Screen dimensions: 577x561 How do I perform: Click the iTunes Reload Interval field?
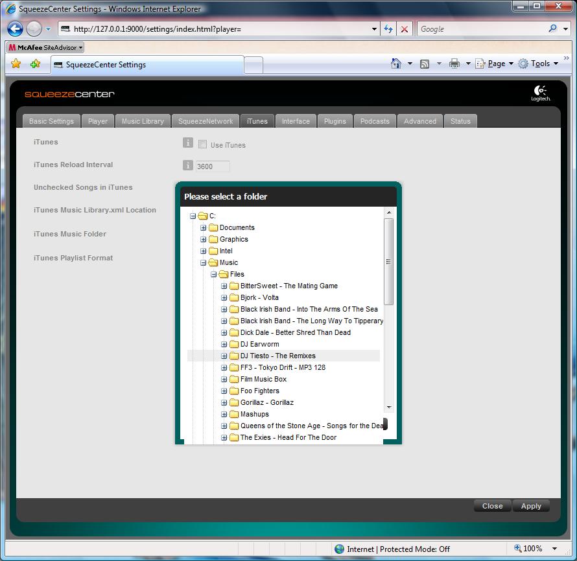[213, 166]
